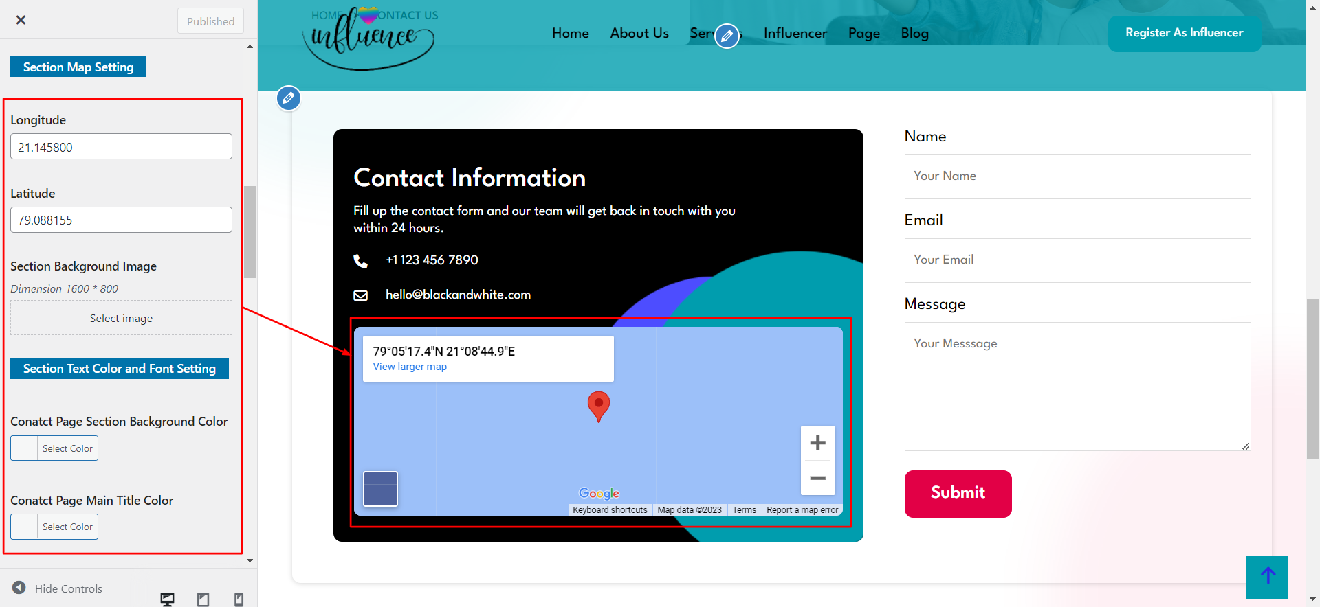Zoom out on the map with minus icon
Image resolution: width=1320 pixels, height=607 pixels.
[x=817, y=478]
